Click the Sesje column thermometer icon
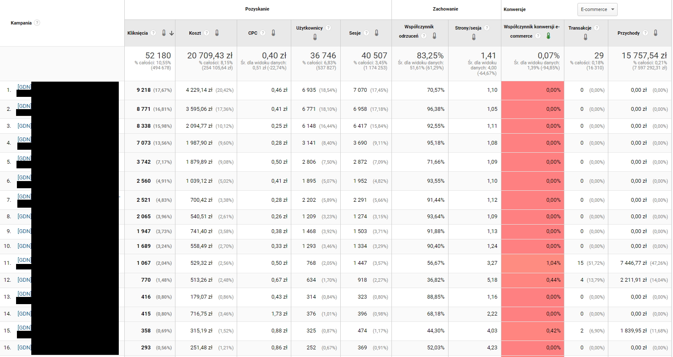 [377, 33]
